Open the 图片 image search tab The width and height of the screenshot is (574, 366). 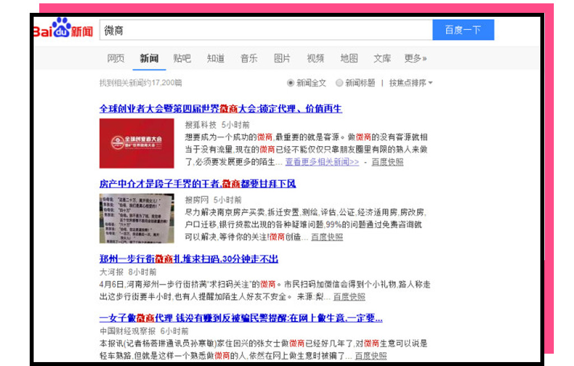click(281, 58)
